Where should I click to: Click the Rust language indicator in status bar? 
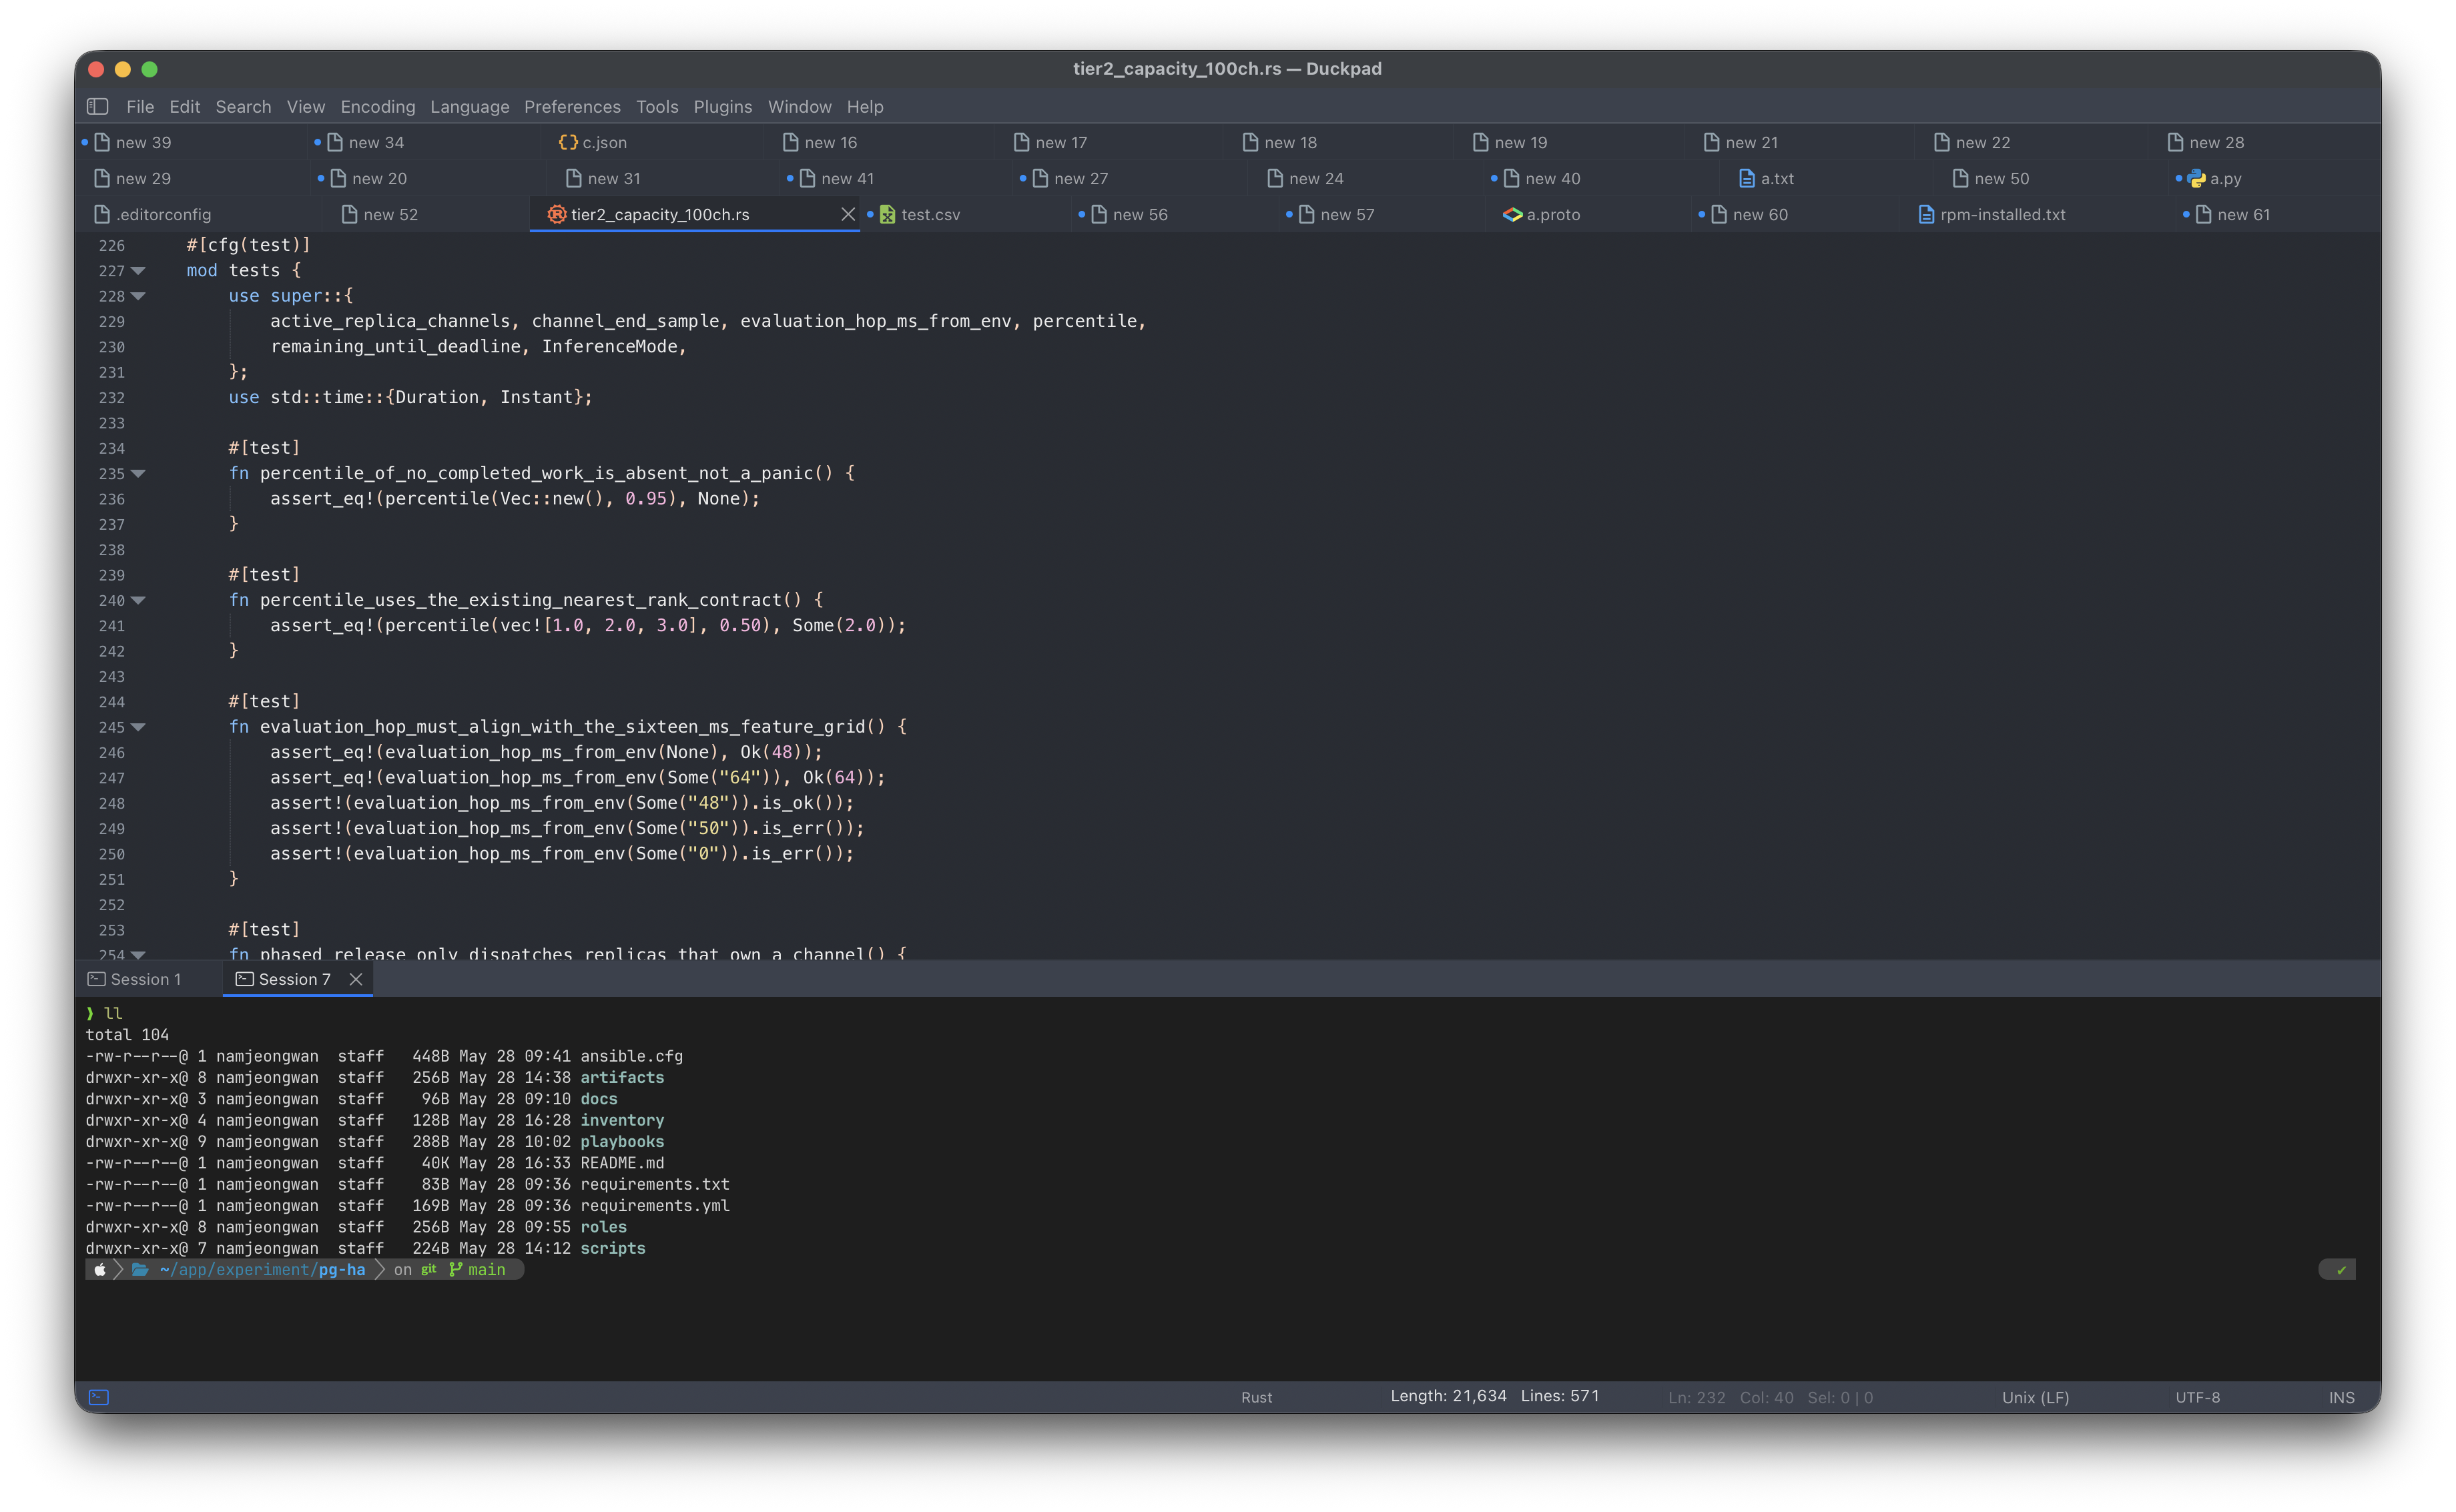click(1256, 1397)
